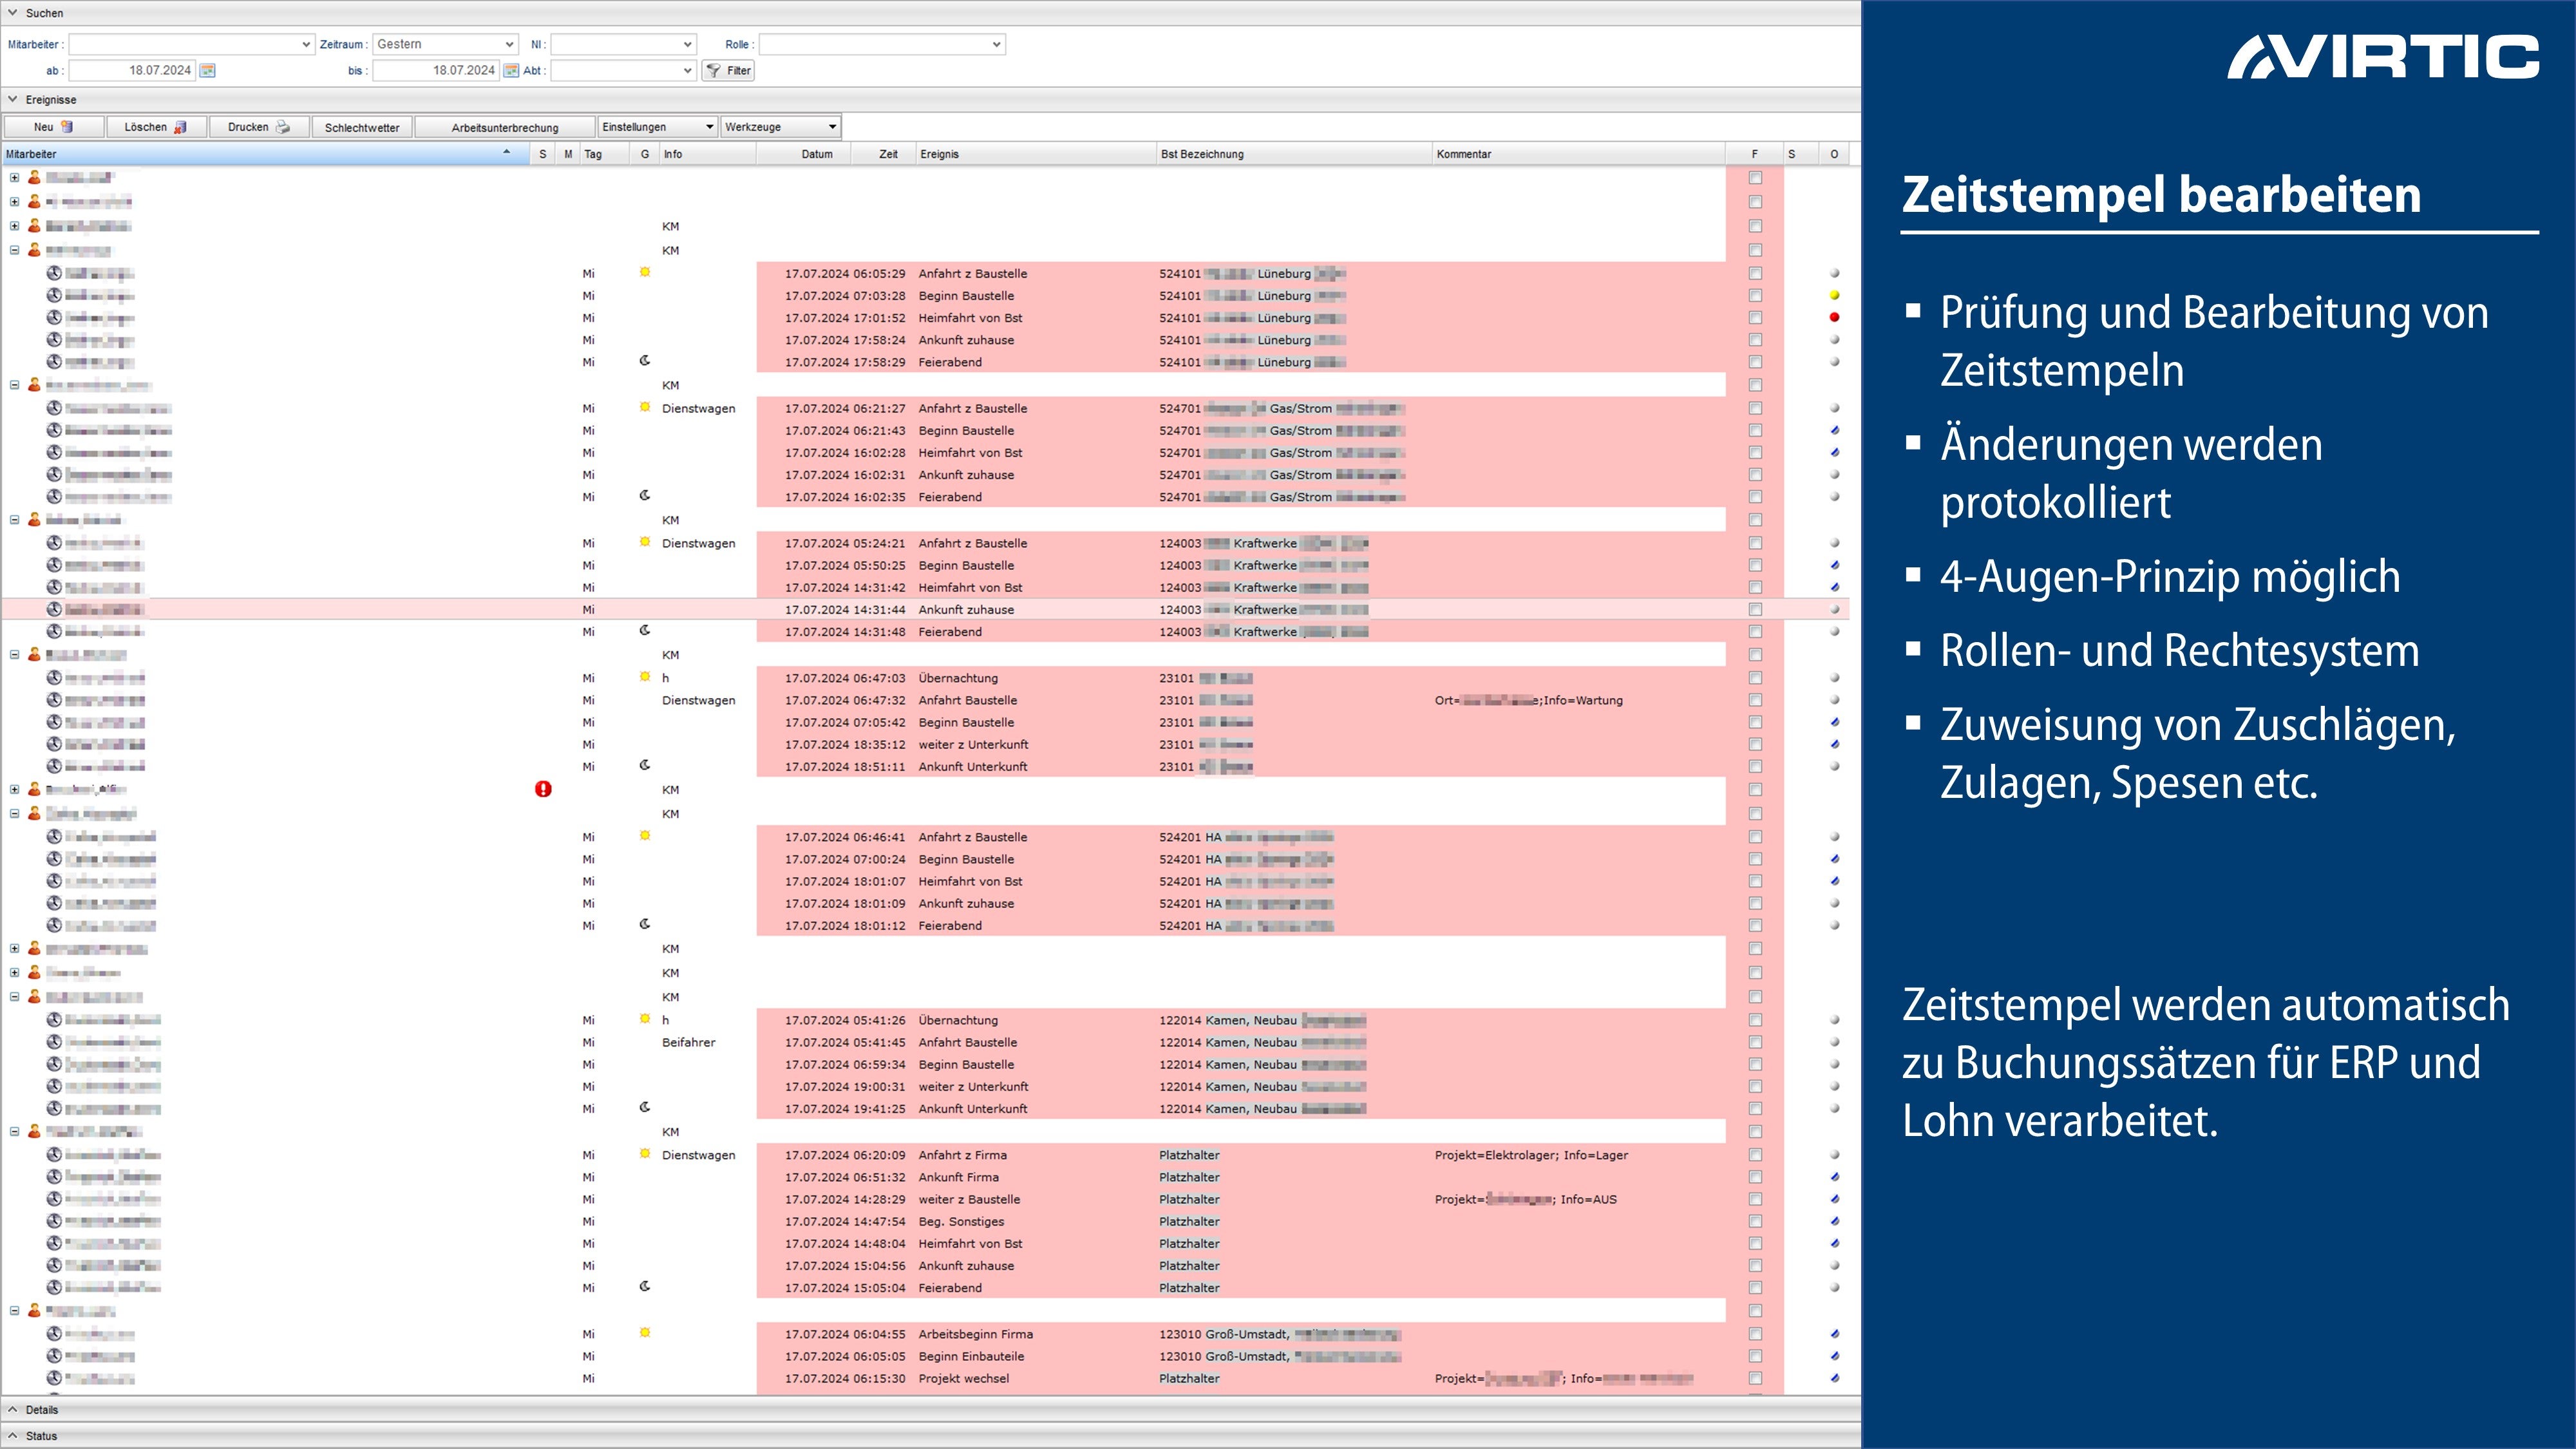Click yellow status dot for 07:03:28 Beginn Baustelle
The image size is (2576, 1449).
click(1834, 296)
